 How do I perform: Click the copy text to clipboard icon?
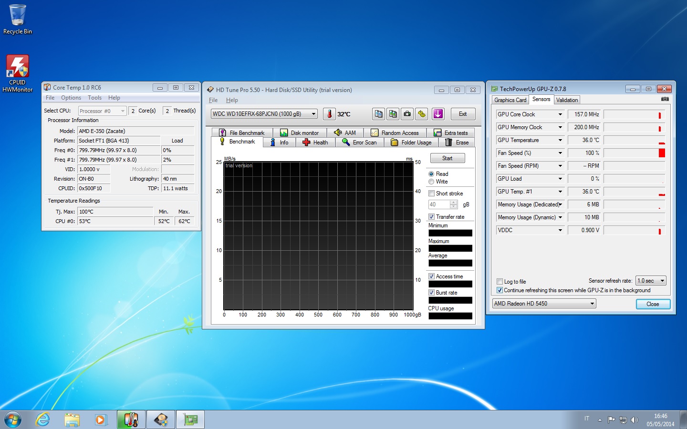click(x=378, y=114)
